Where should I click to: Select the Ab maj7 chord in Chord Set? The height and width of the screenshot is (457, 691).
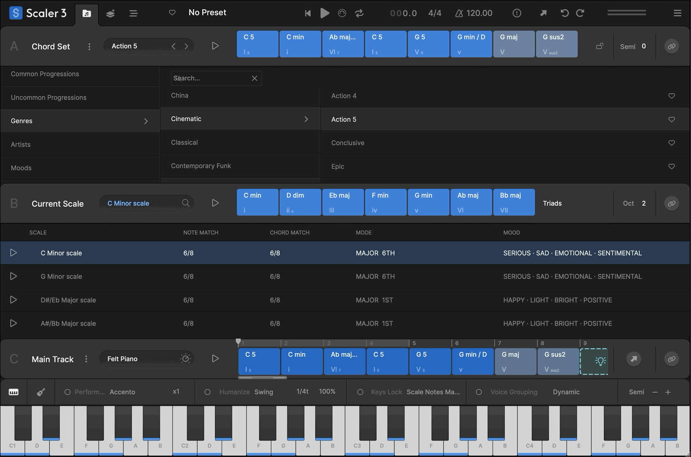click(343, 44)
